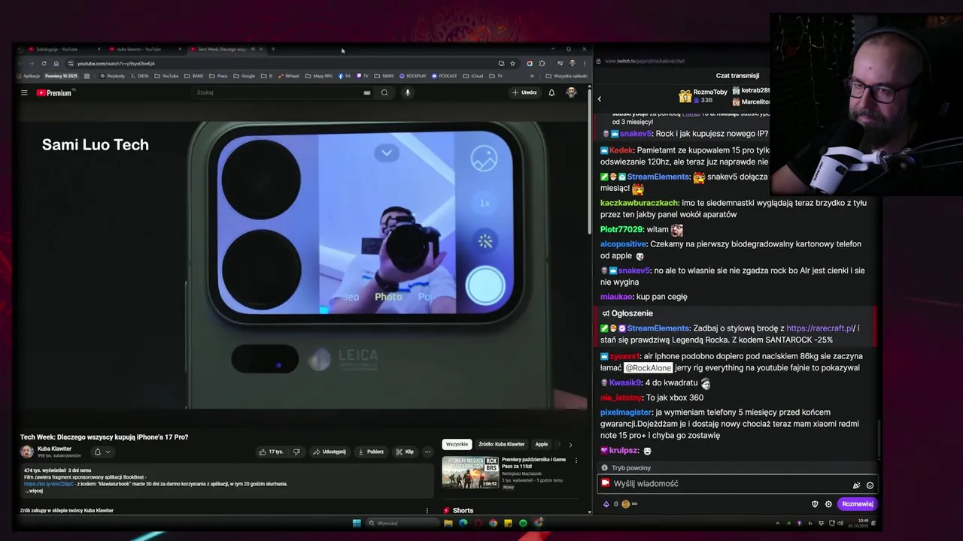Open the ROCKPLAY bookmark
This screenshot has width=963, height=541.
413,76
